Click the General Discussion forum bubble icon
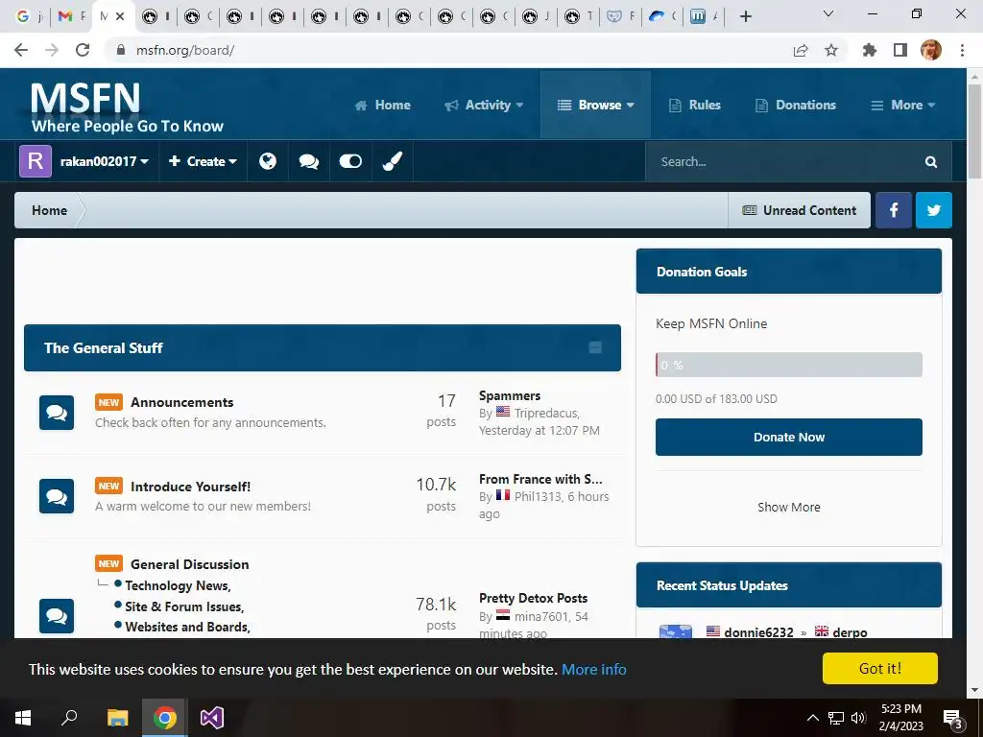Viewport: 983px width, 737px height. point(57,616)
